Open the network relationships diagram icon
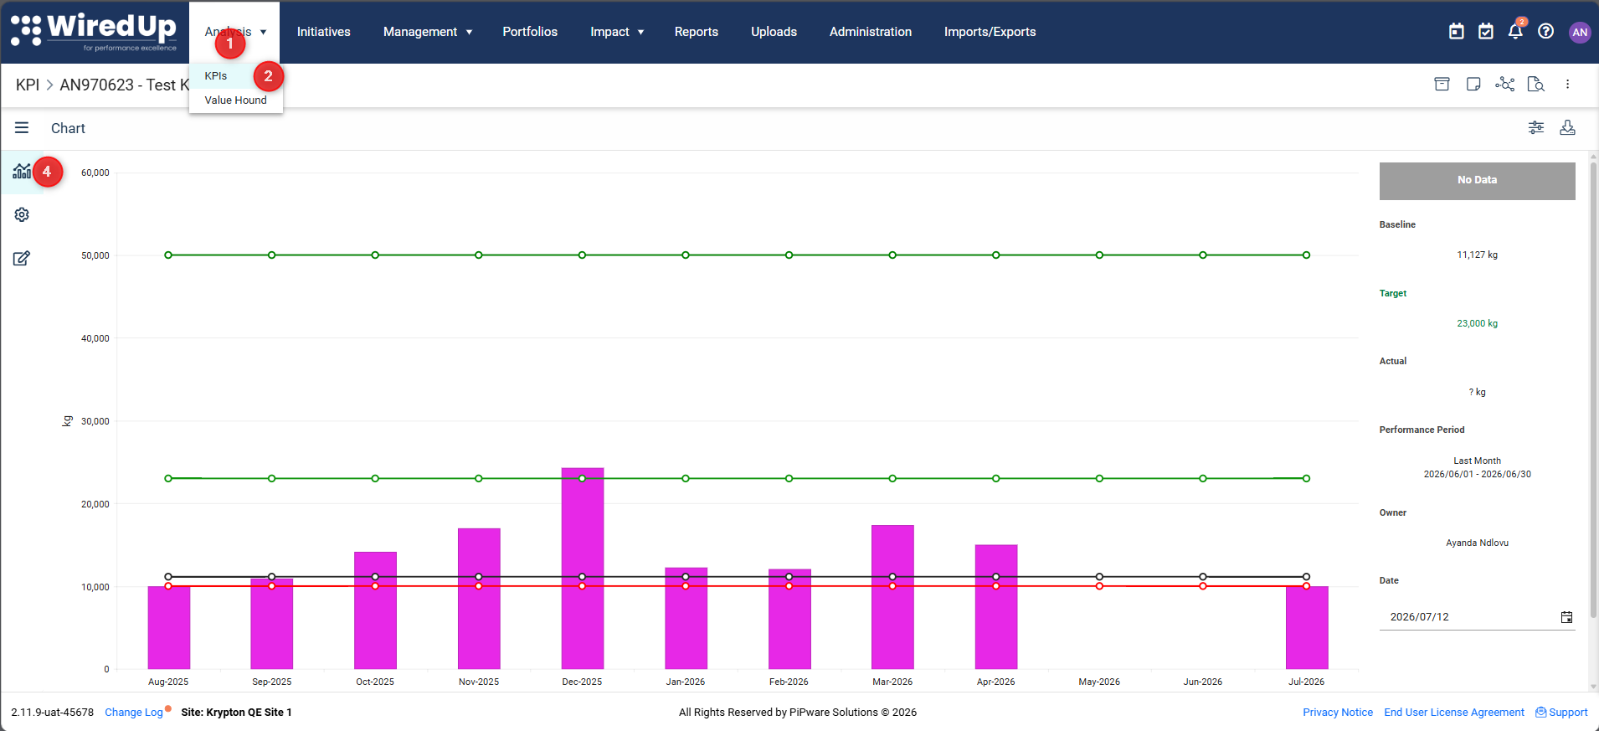1599x731 pixels. [1505, 84]
